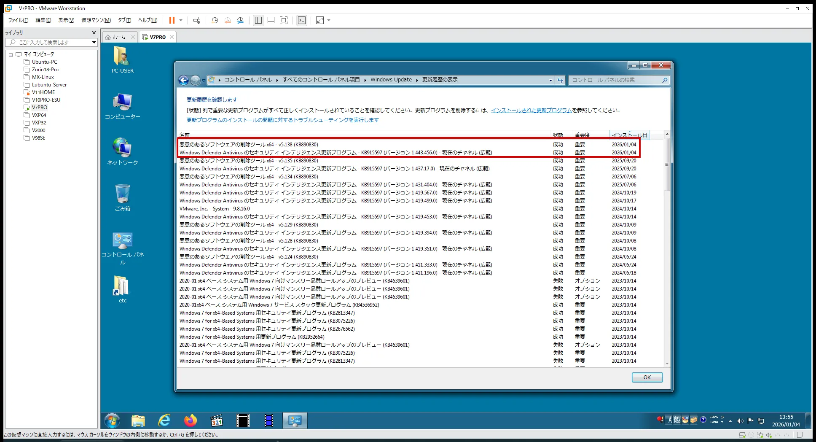Suspend the virtual machine
The image size is (816, 442).
point(172,20)
